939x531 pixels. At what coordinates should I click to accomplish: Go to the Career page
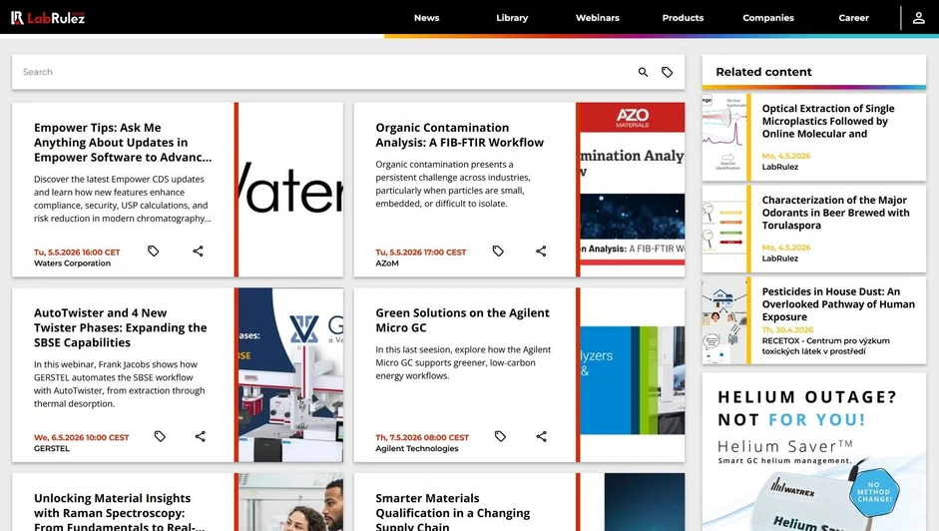click(x=853, y=18)
